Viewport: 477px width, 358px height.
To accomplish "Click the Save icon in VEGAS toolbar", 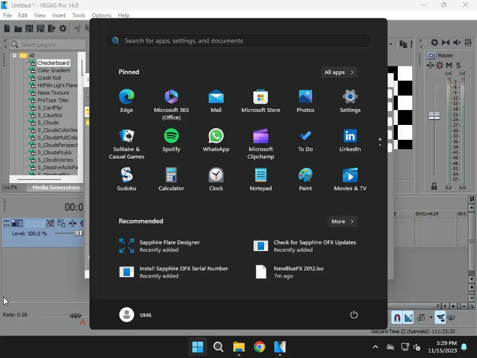I will click(29, 28).
